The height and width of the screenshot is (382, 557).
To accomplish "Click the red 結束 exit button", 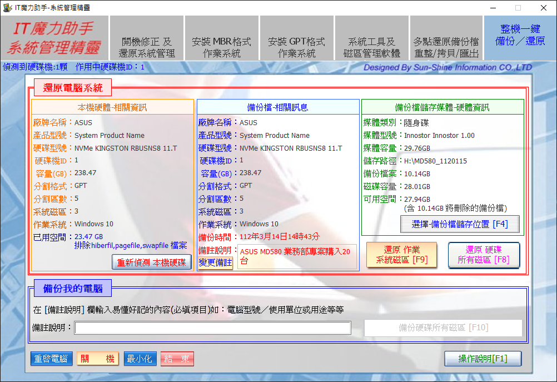I will pos(177,359).
